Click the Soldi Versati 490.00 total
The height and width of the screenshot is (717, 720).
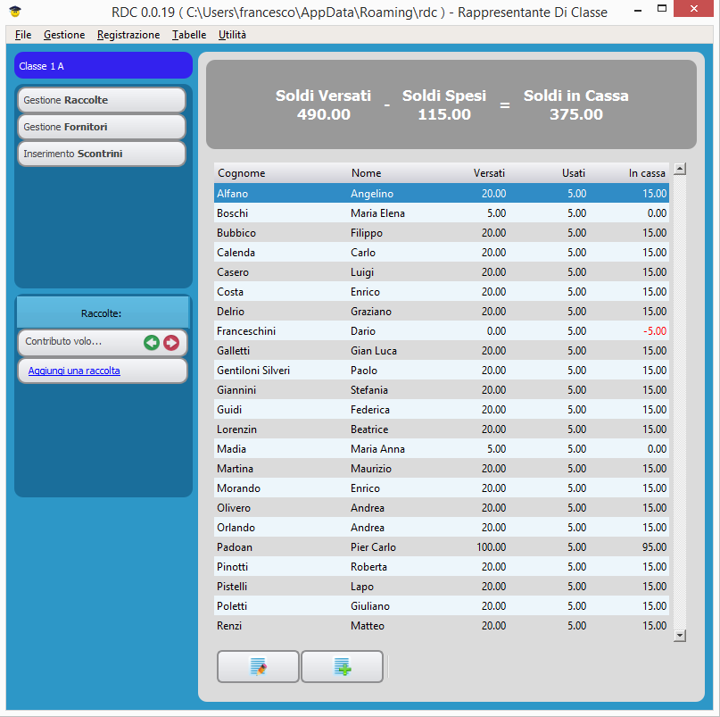[x=323, y=105]
